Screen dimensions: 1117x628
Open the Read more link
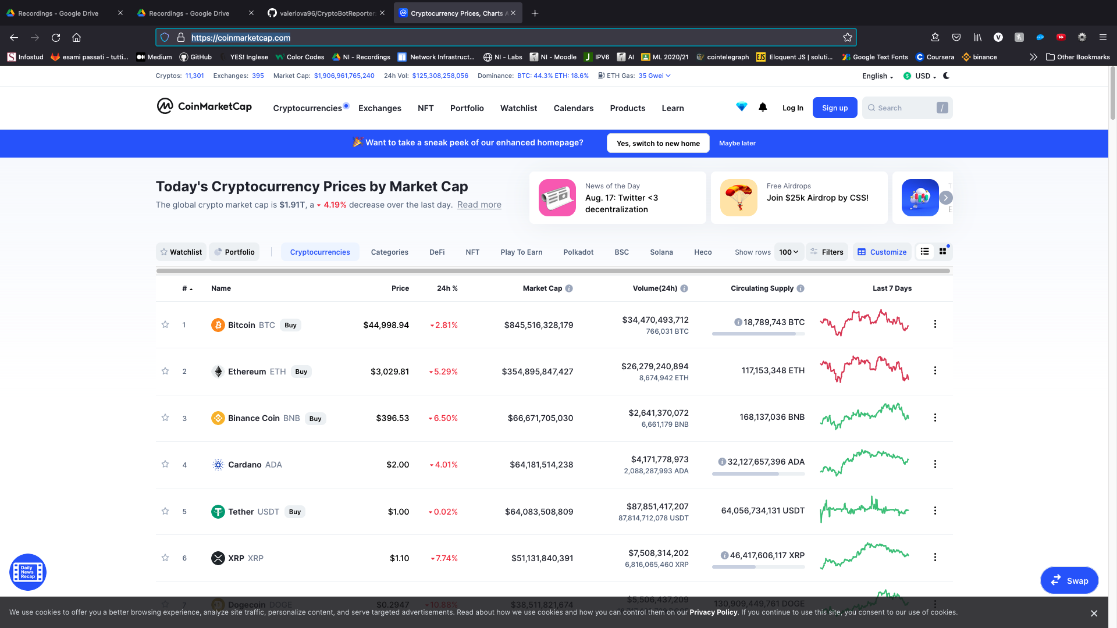point(479,205)
